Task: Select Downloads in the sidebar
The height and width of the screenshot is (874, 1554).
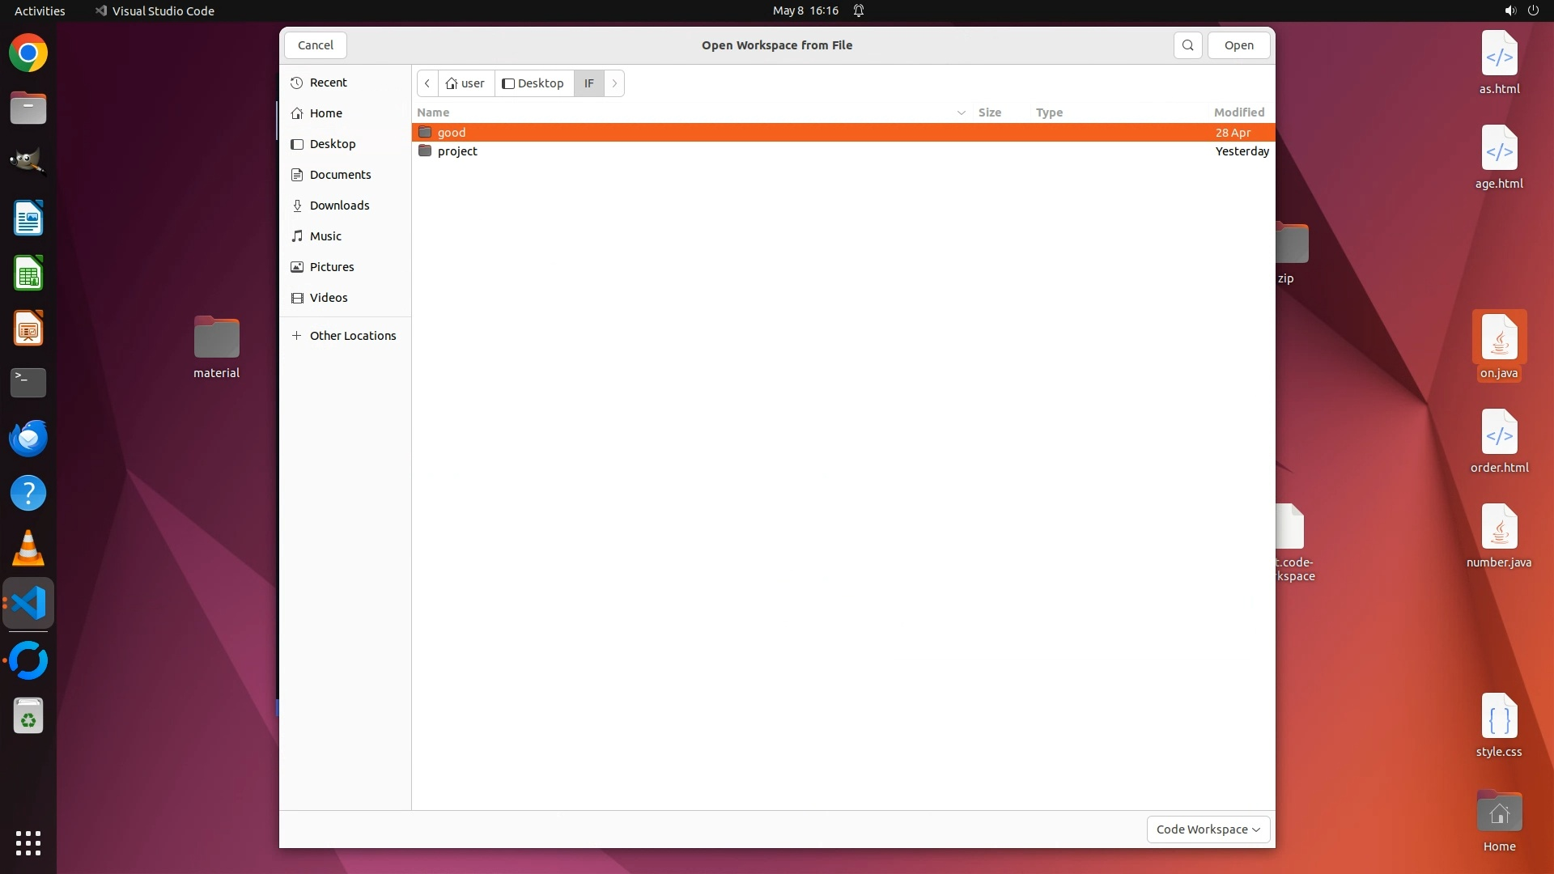Action: (339, 206)
